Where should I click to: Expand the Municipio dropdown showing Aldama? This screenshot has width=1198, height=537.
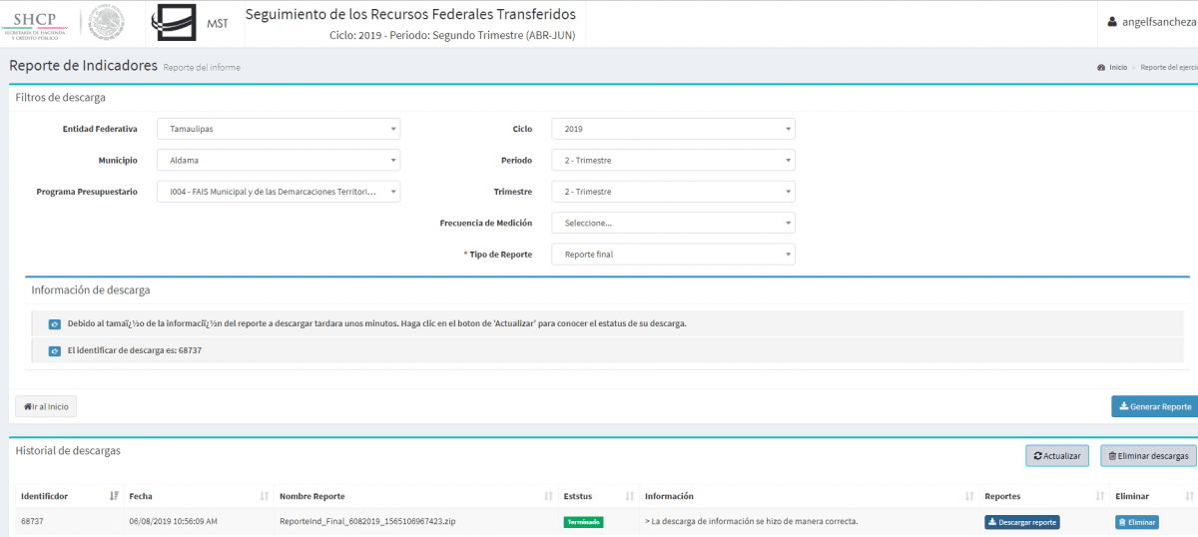[x=278, y=160]
